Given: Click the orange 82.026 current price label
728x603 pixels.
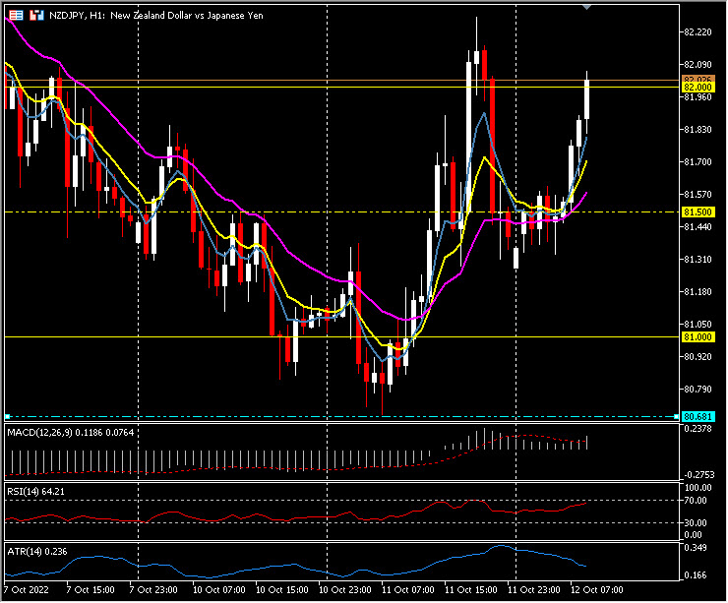Looking at the screenshot, I should (697, 79).
